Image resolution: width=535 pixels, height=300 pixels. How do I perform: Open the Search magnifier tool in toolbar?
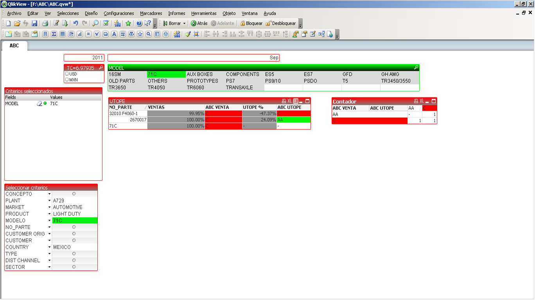pos(95,23)
